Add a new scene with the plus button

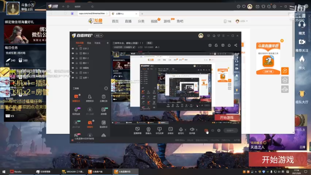(108, 43)
